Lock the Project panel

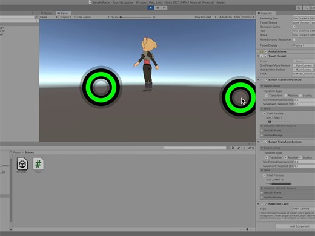249,144
